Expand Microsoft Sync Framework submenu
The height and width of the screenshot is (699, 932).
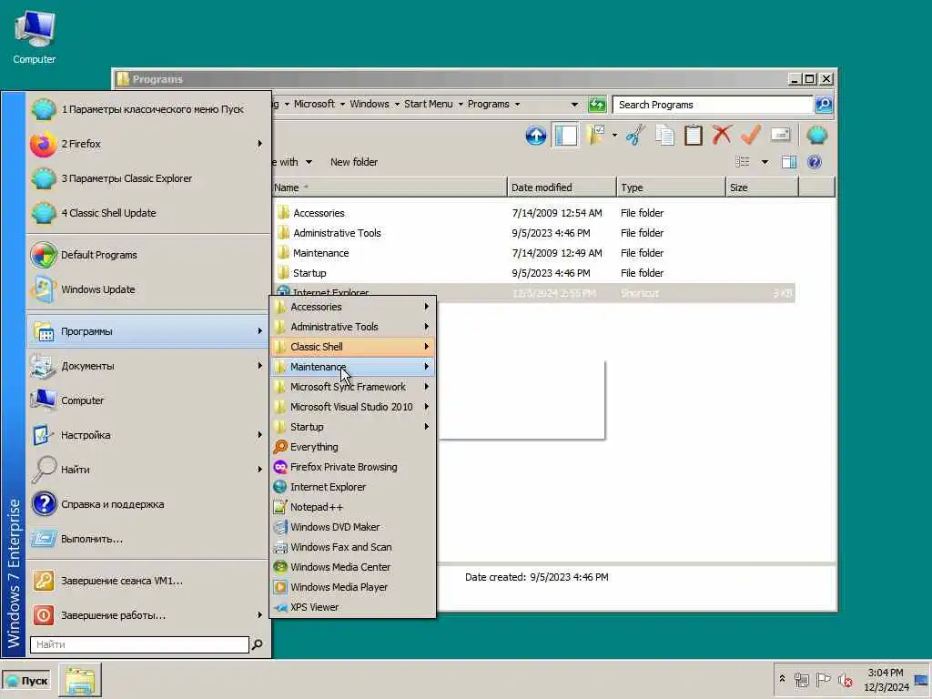[353, 387]
